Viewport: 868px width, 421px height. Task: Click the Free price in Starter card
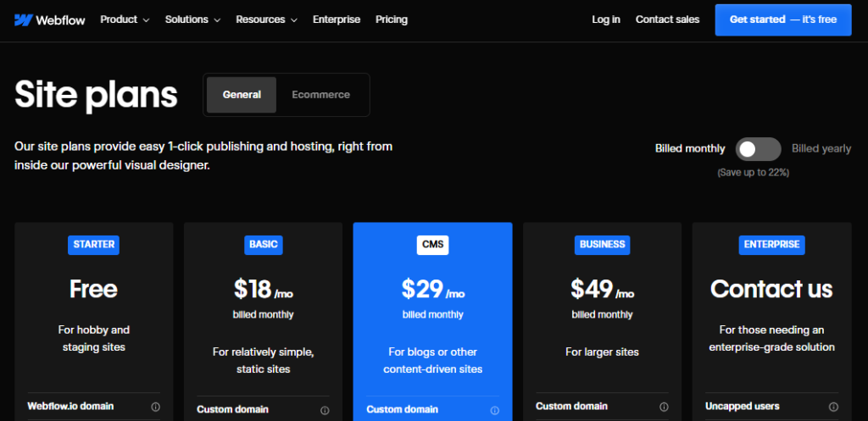pos(93,289)
